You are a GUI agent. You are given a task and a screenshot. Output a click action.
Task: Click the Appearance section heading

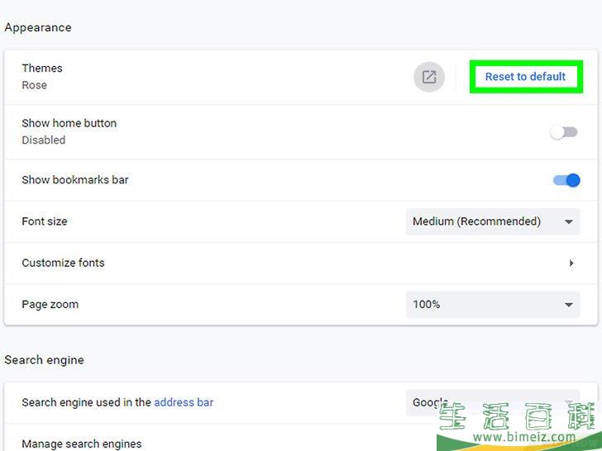[x=38, y=27]
